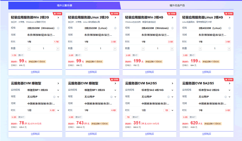Click 立即购买 on the Linux 2核2G card
Image resolution: width=242 pixels, height=141 pixels.
point(92,72)
